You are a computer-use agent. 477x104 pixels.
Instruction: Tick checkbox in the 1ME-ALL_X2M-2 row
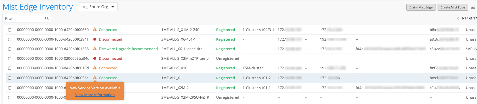coord(10,88)
